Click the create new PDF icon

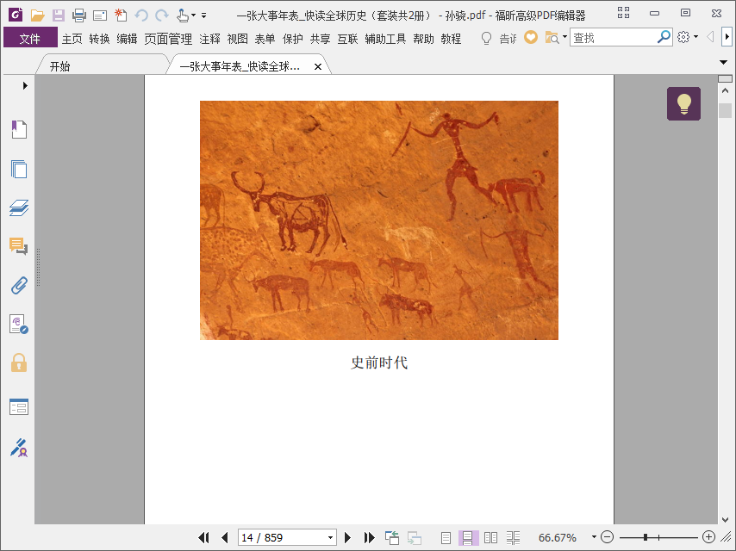(x=121, y=15)
